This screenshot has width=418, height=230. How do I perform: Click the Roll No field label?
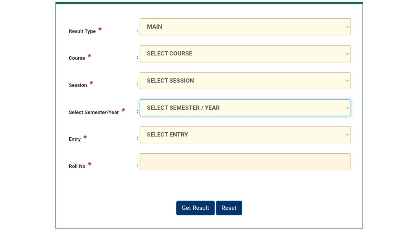tap(77, 166)
